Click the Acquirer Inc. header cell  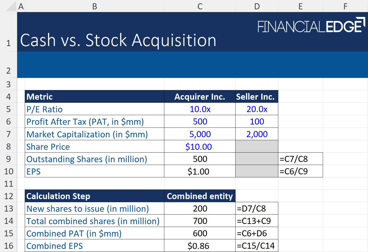[200, 97]
